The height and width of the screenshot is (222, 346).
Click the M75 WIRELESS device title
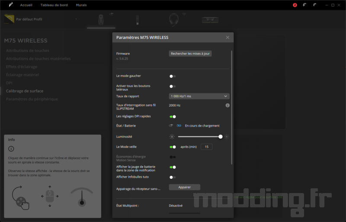(x=26, y=41)
